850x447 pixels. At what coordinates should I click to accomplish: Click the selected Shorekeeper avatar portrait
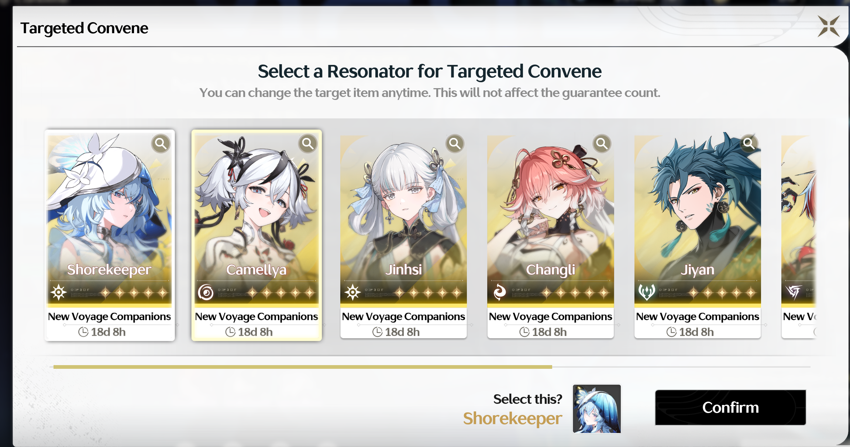597,409
